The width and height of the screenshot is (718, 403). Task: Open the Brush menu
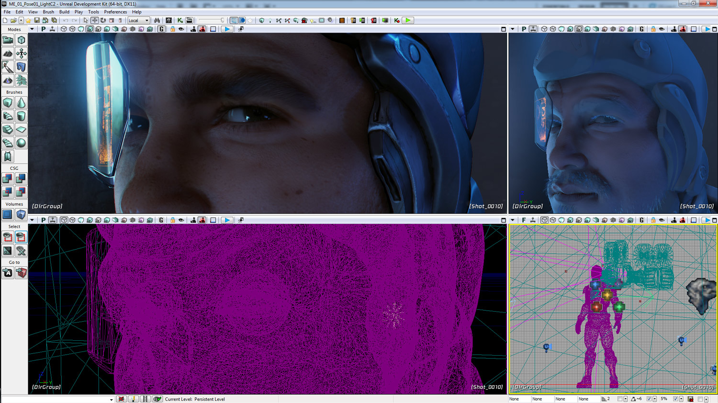[48, 12]
